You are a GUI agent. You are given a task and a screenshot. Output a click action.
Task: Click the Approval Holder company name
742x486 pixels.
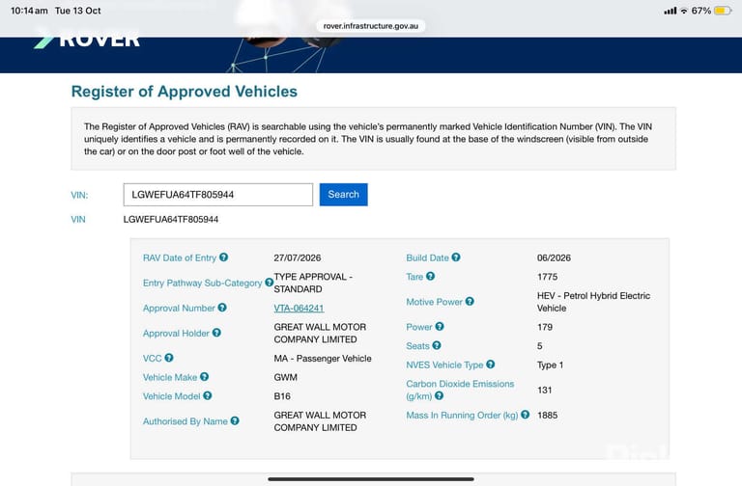point(320,333)
